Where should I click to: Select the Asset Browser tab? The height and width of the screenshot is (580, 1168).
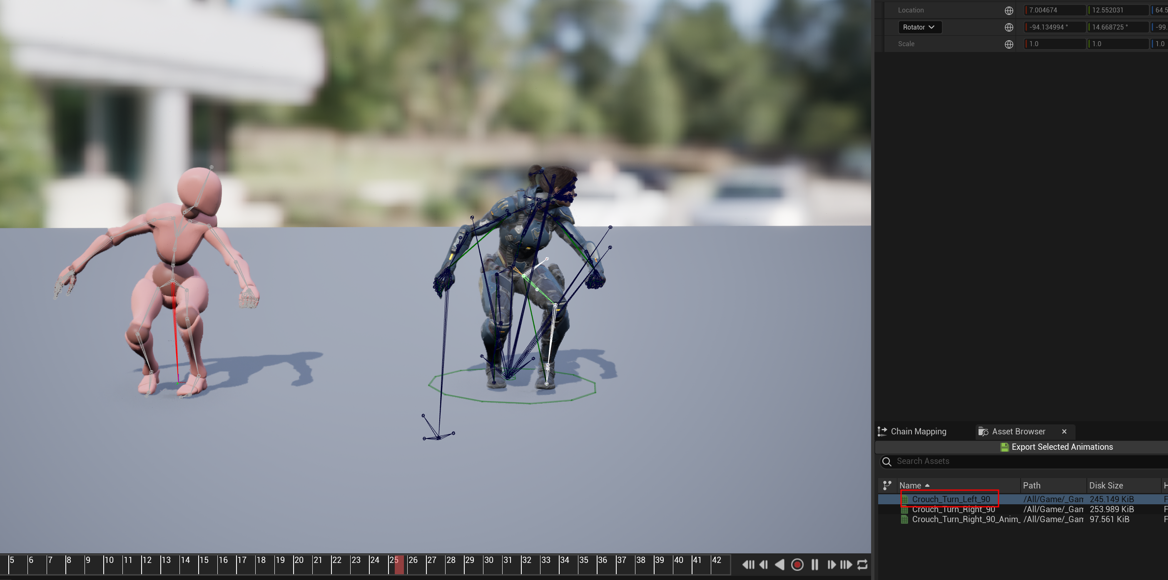click(1018, 431)
